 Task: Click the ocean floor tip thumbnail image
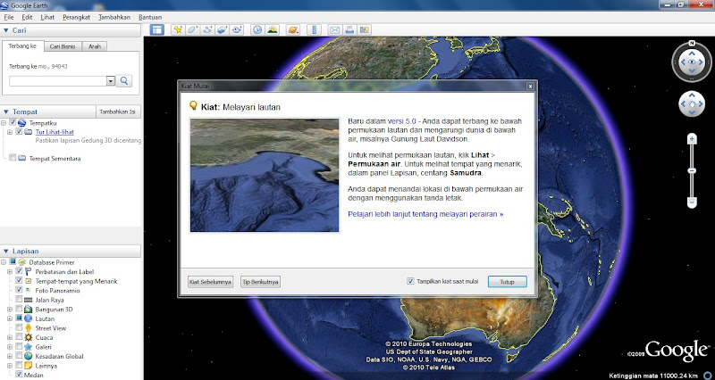tap(265, 175)
